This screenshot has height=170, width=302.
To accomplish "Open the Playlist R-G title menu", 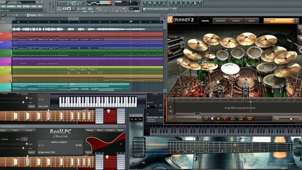I will tap(36, 15).
